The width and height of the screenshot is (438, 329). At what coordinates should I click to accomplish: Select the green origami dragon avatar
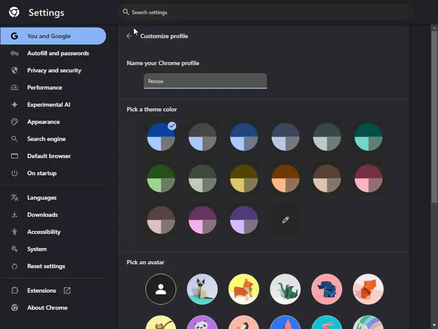click(285, 289)
